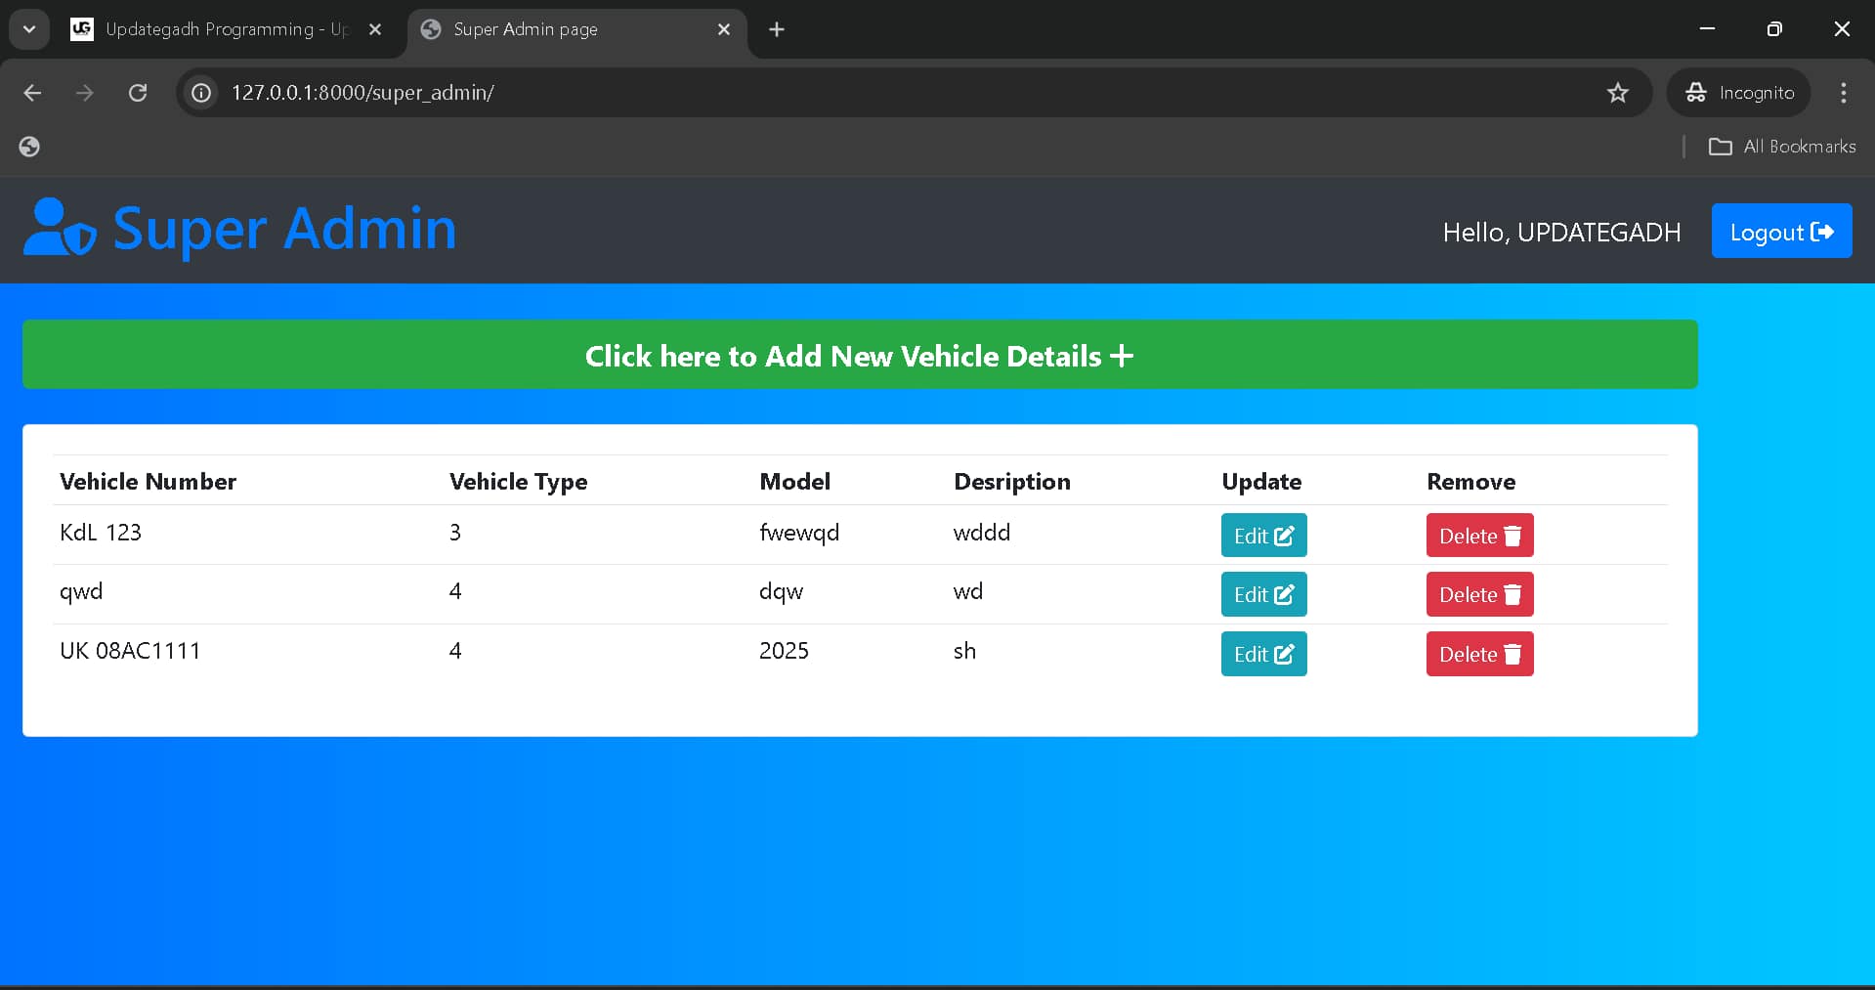Close the Updategadh Programming tab
Viewport: 1875px width, 990px height.
[x=375, y=29]
